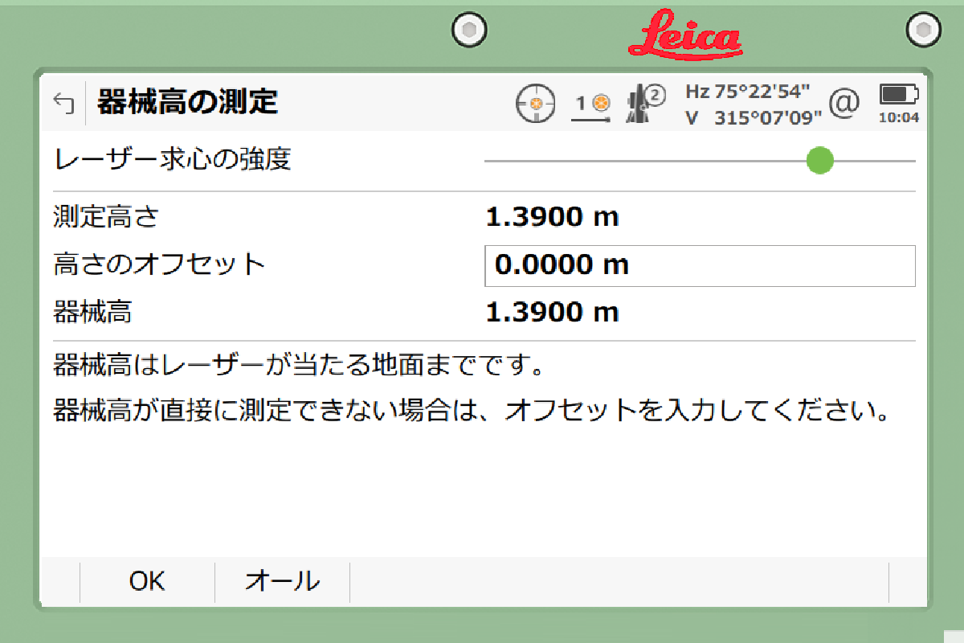
Task: Click the V 315°07'09" angle readout
Action: coord(754,118)
